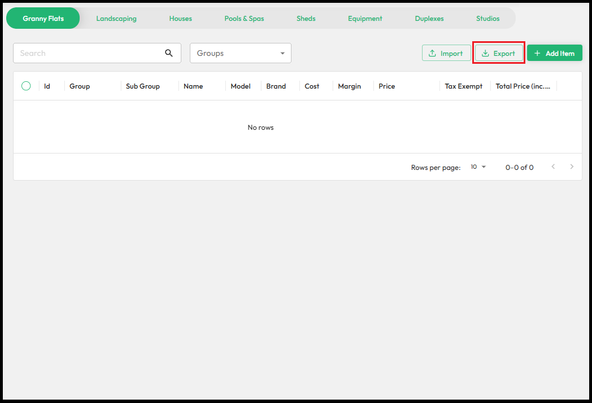Expand the rows per page selector
This screenshot has height=403, width=592.
point(478,167)
